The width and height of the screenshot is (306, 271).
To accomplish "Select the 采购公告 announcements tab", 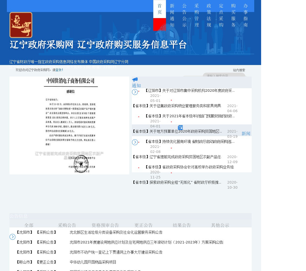I will point(67,225).
